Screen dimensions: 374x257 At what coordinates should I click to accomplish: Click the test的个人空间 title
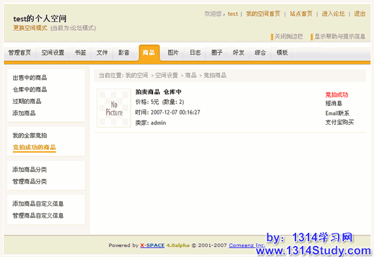pos(40,18)
